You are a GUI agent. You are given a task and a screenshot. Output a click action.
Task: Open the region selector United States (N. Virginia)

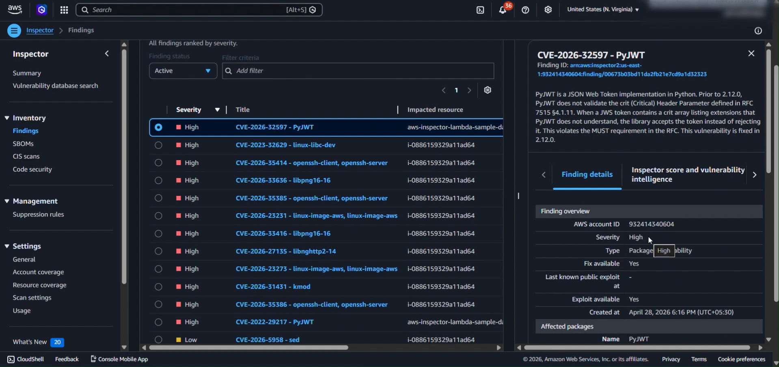[603, 9]
